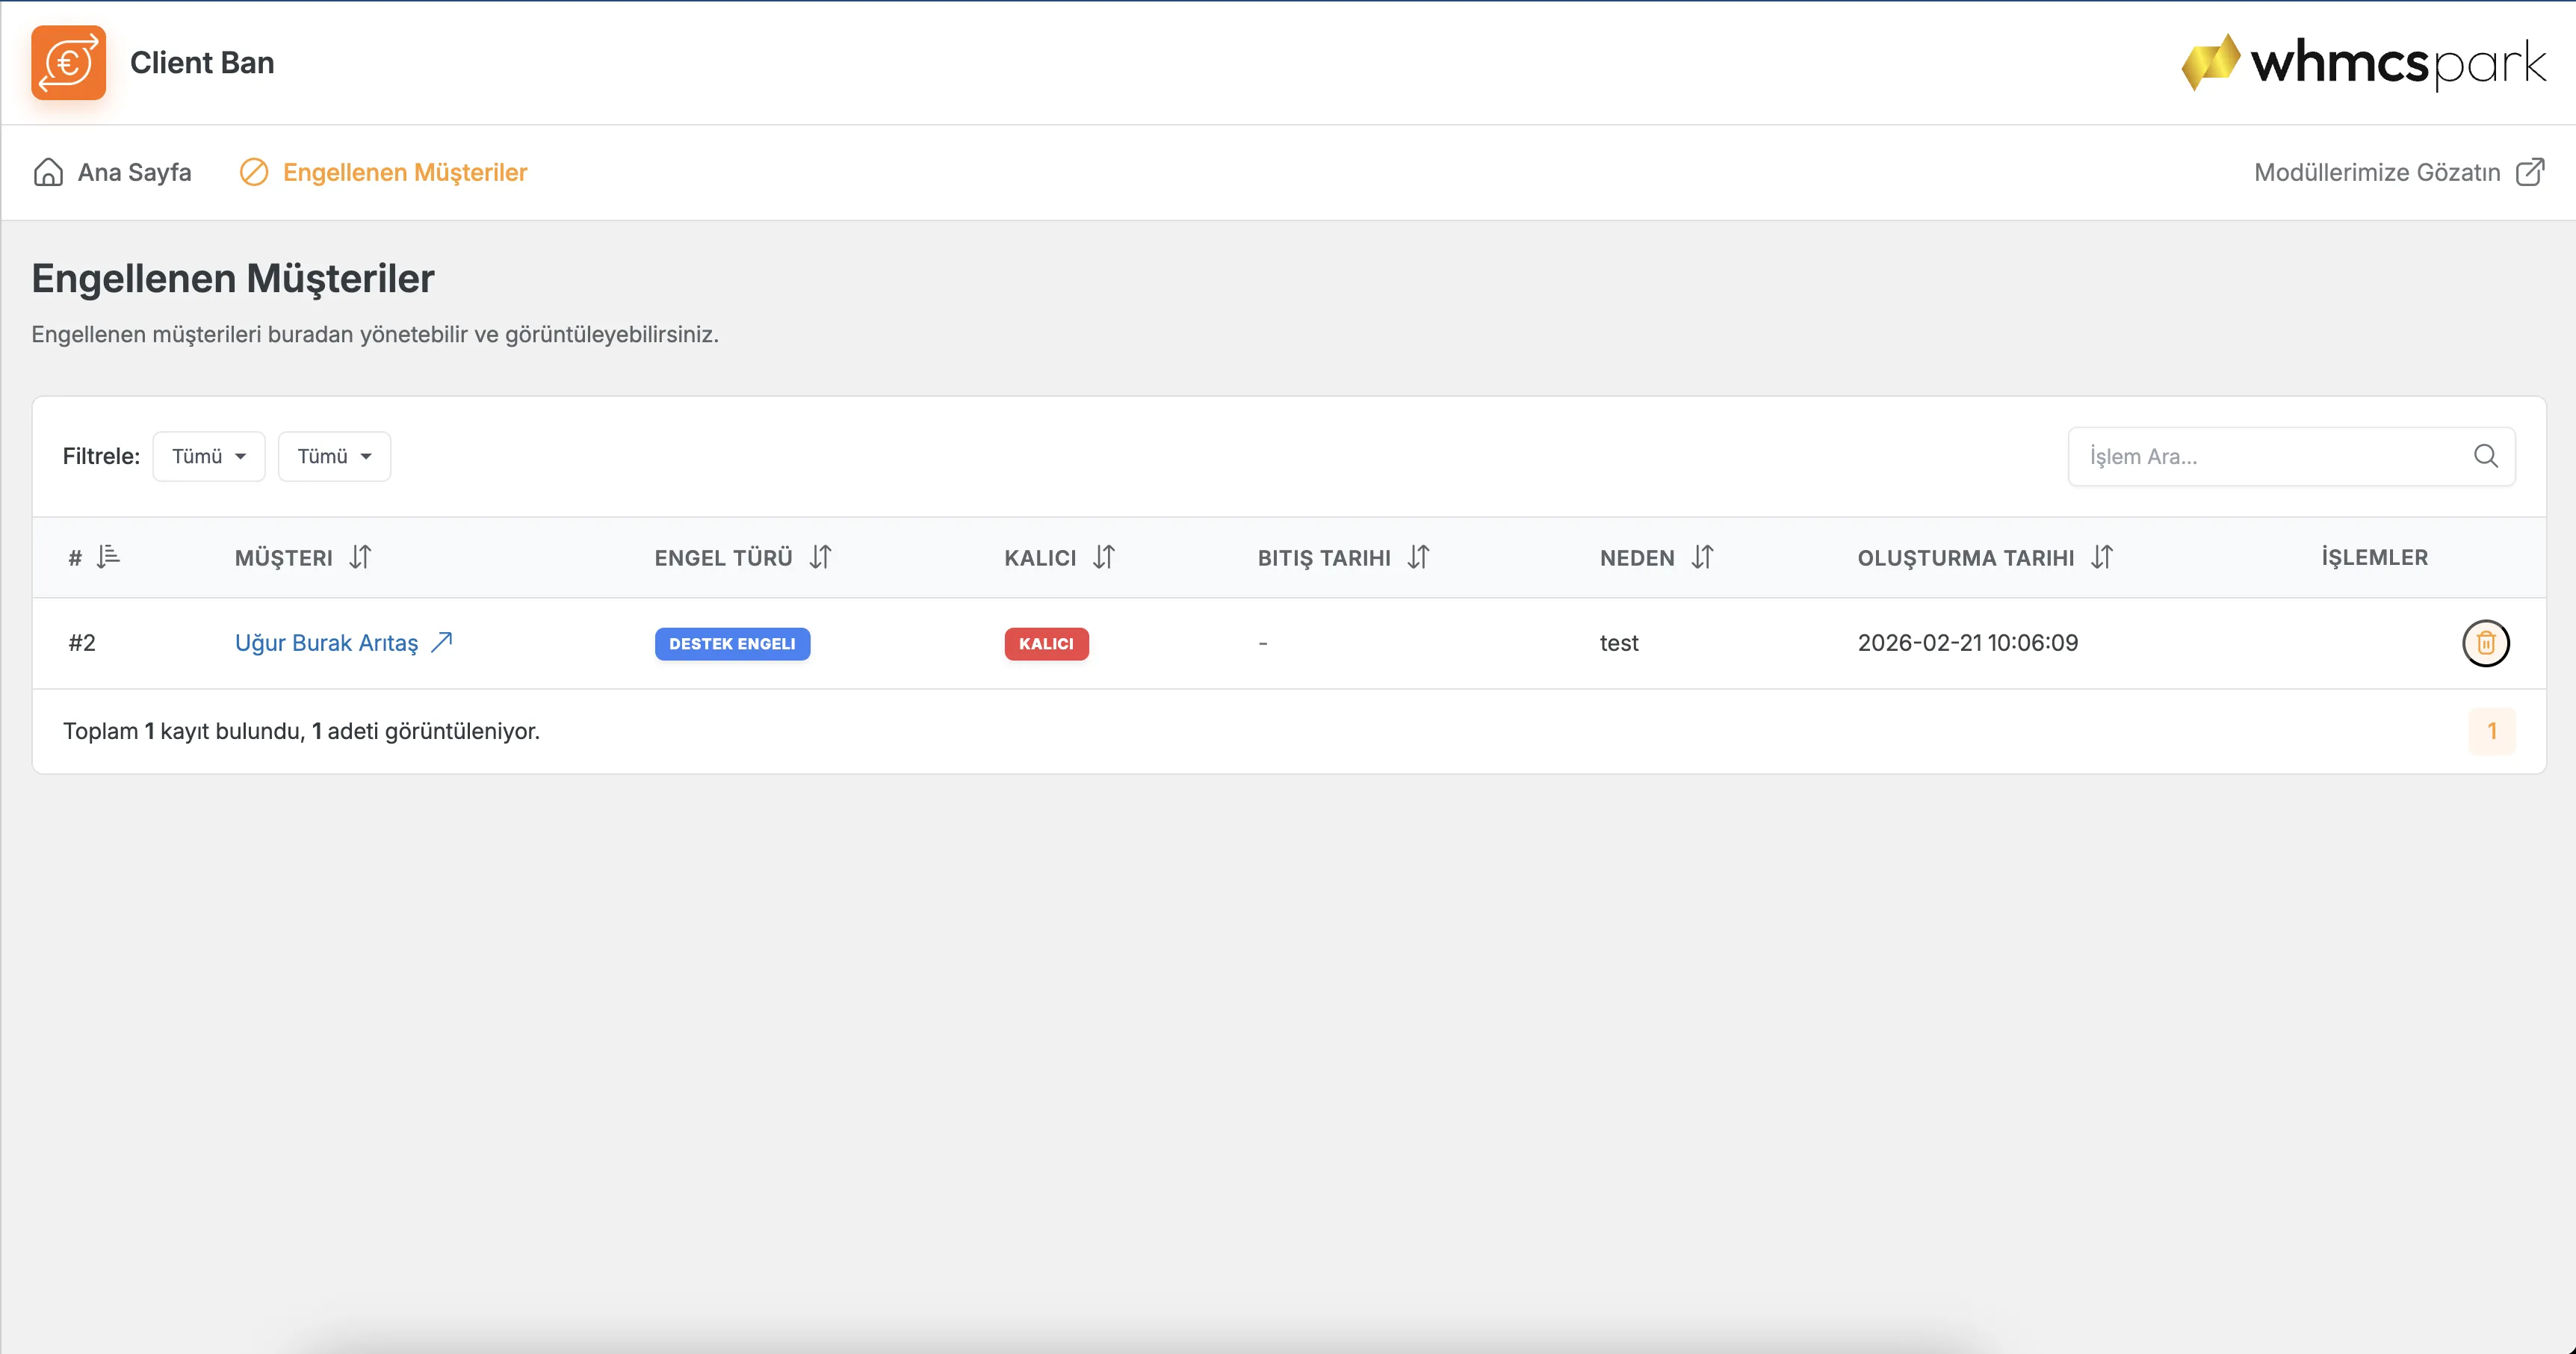Click the date 2026-02-21 10:06:09
This screenshot has height=1354, width=2576.
tap(1968, 642)
